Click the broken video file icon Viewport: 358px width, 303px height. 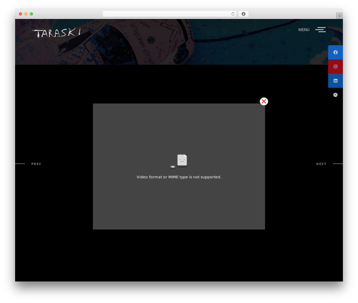[x=179, y=162]
